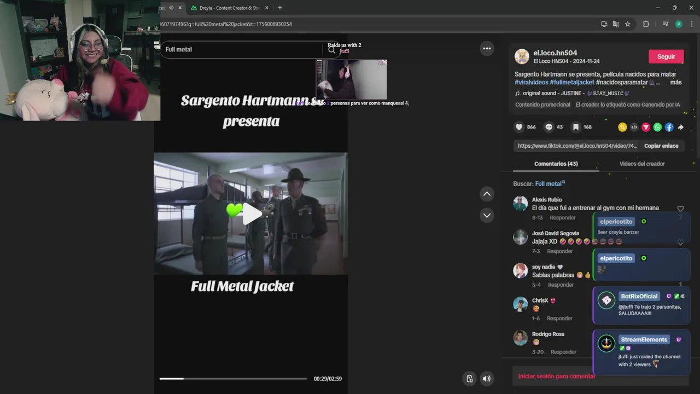Click Copiar enlace button
Viewport: 700px width, 394px height.
tap(661, 146)
